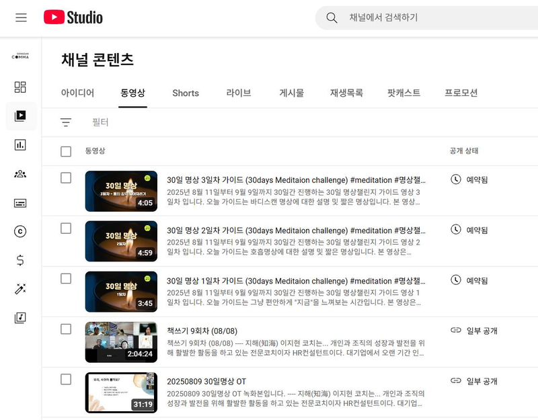538x420 pixels.
Task: Open Customization magic wand icon
Action: click(20, 289)
